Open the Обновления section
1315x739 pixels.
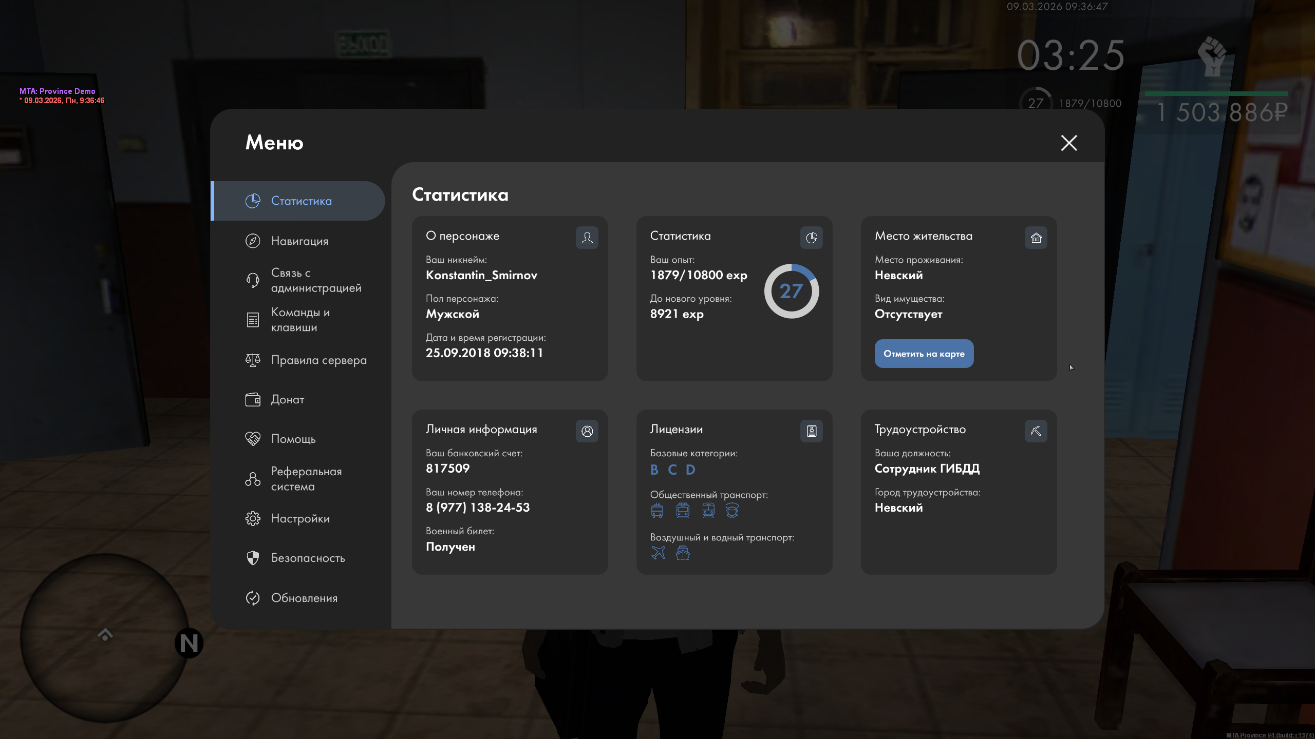[x=304, y=598]
